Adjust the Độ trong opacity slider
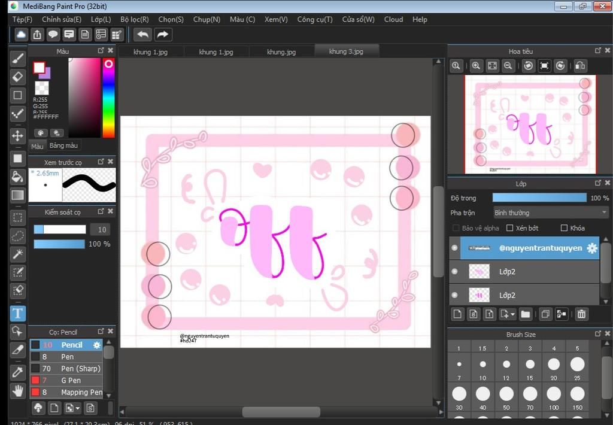613x425 pixels. coord(539,198)
